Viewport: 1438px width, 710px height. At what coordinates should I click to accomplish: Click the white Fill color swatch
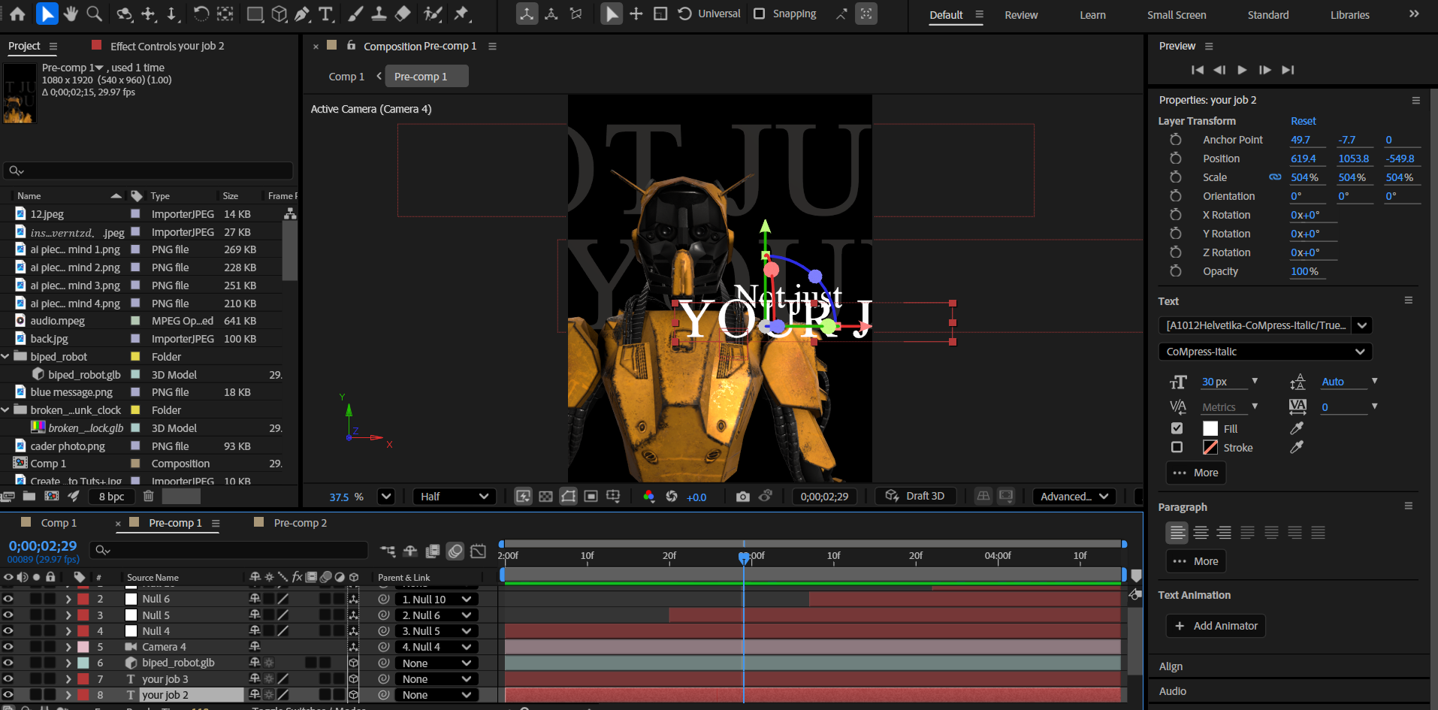pyautogui.click(x=1210, y=428)
